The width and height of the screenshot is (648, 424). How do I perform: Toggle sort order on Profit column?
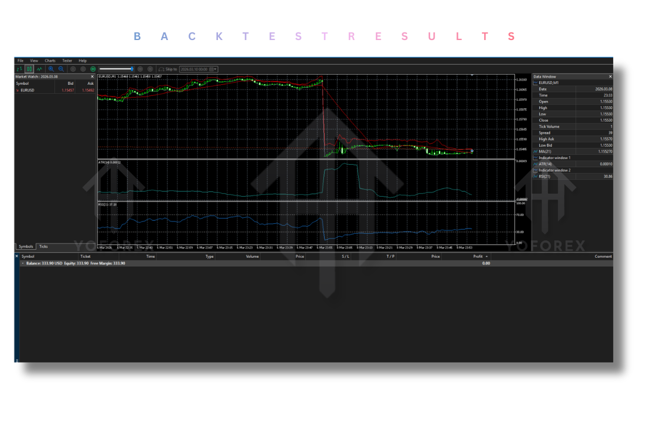click(478, 256)
